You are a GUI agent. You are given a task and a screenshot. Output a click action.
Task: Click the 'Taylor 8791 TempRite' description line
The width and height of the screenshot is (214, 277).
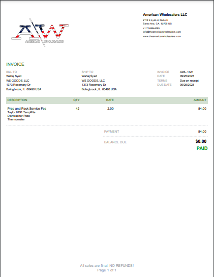click(x=21, y=112)
